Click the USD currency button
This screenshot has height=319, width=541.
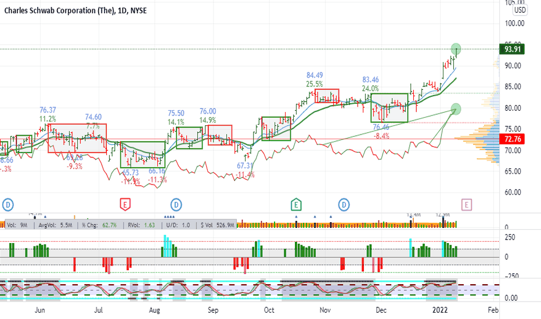click(x=520, y=10)
